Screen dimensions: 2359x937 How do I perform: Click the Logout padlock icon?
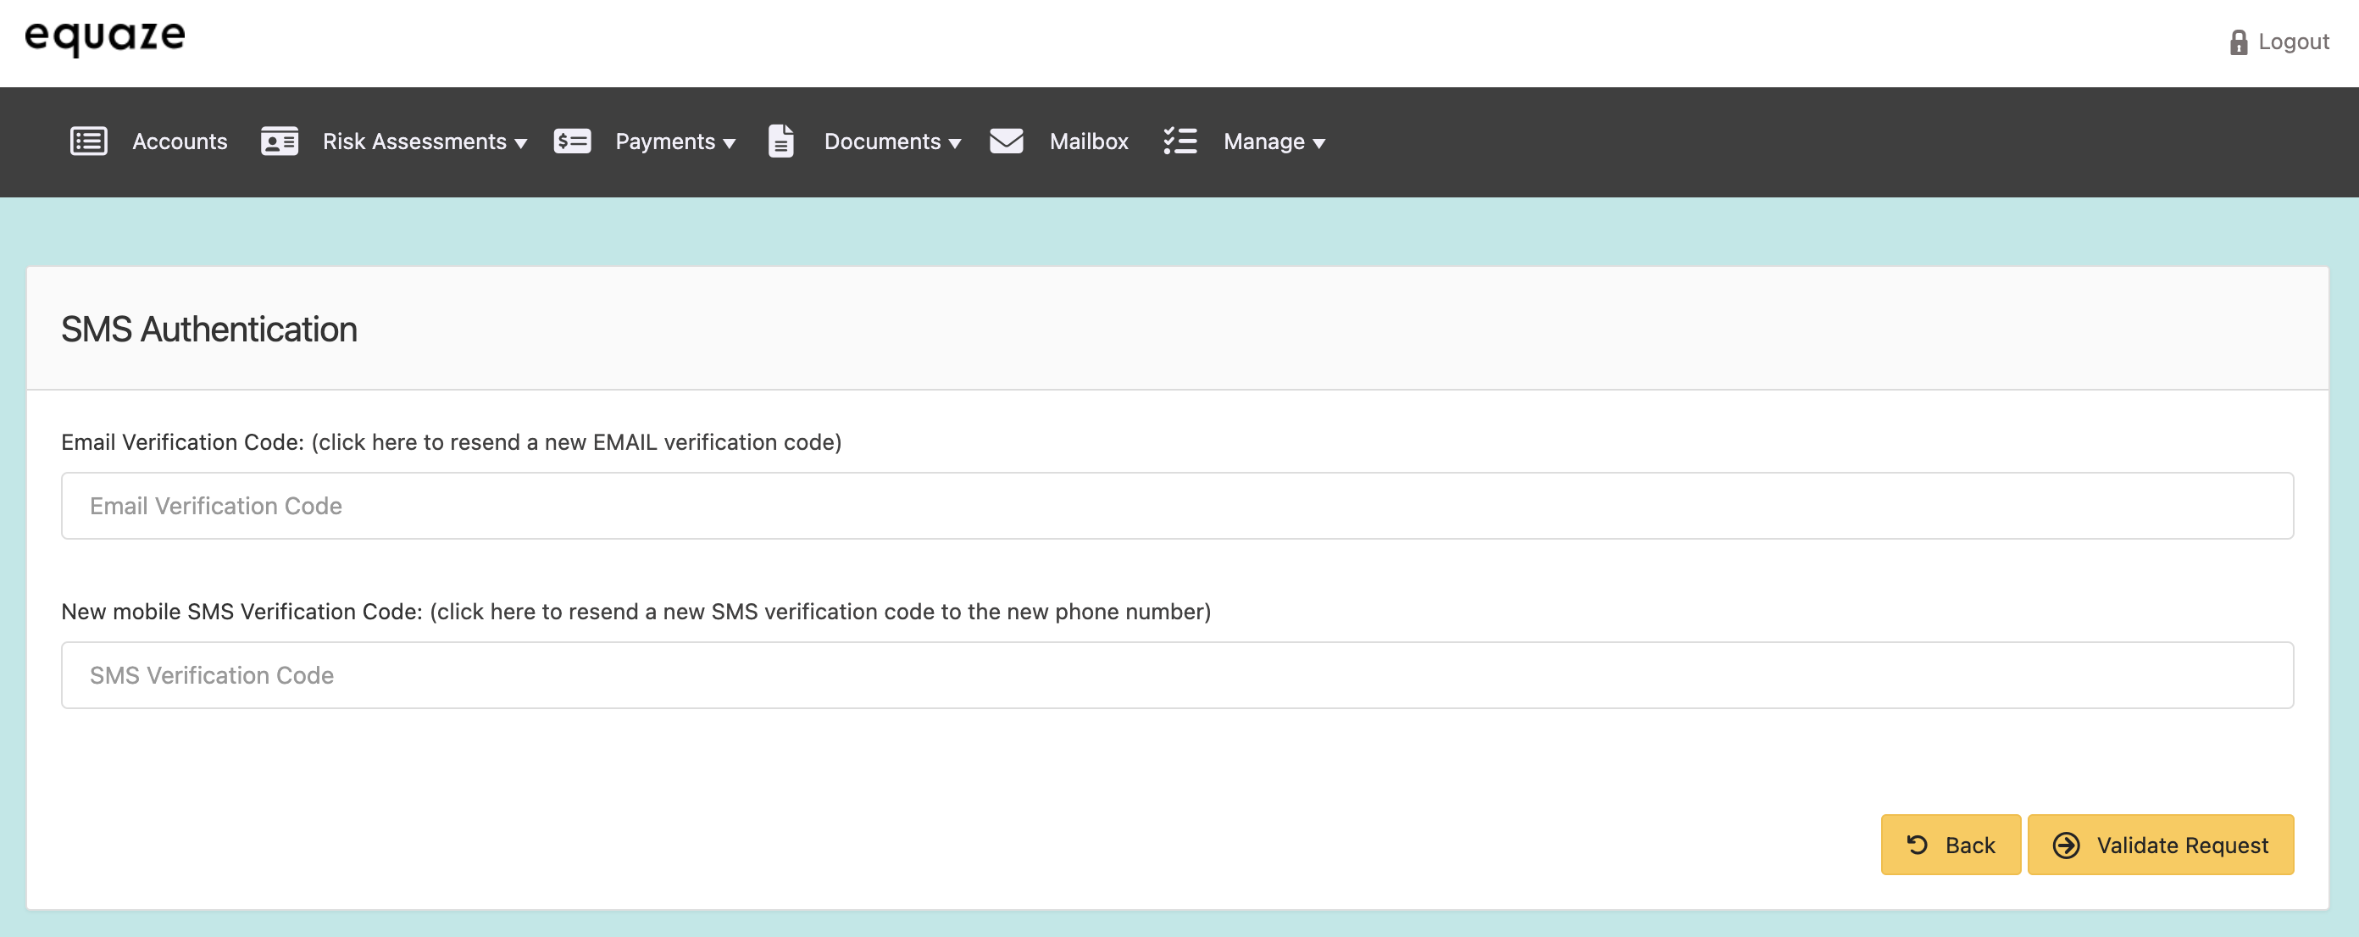point(2238,42)
